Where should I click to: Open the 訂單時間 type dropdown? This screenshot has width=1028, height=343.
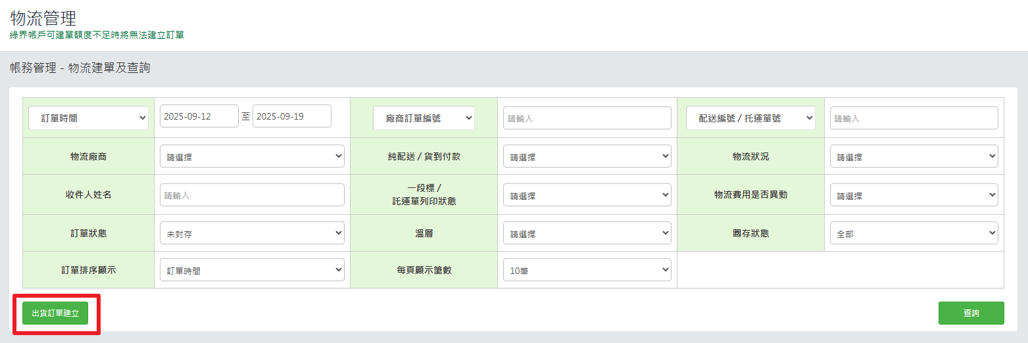[x=88, y=118]
